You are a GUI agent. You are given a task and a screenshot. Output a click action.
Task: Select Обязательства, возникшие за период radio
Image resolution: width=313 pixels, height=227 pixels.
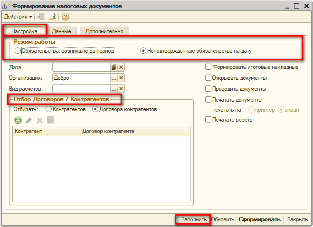18,51
